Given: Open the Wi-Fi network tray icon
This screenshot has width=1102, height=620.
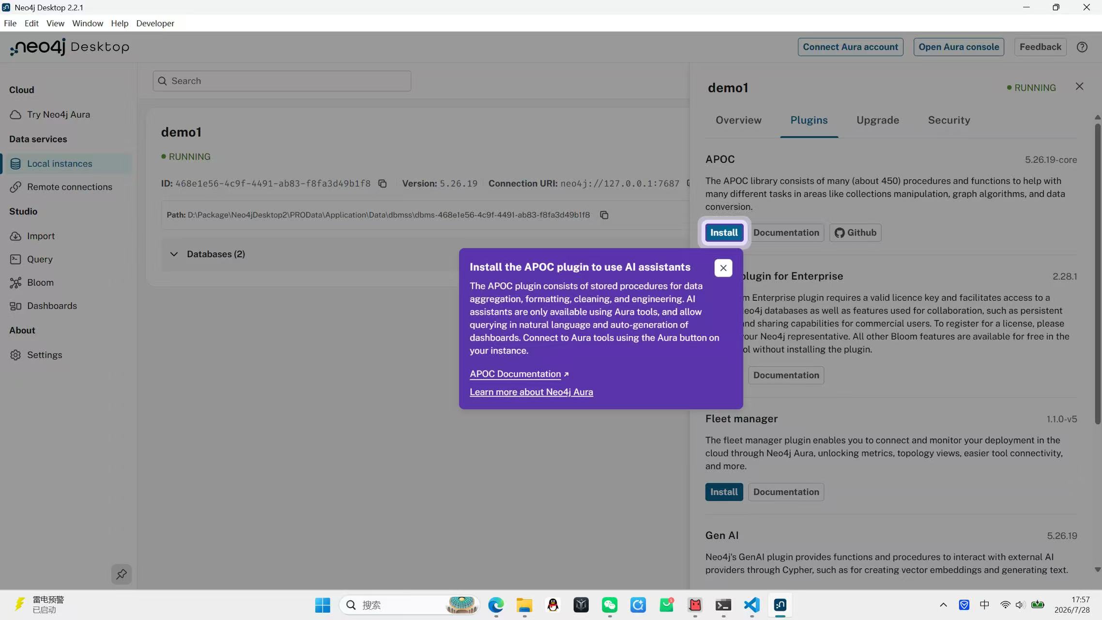Looking at the screenshot, I should (x=1005, y=605).
